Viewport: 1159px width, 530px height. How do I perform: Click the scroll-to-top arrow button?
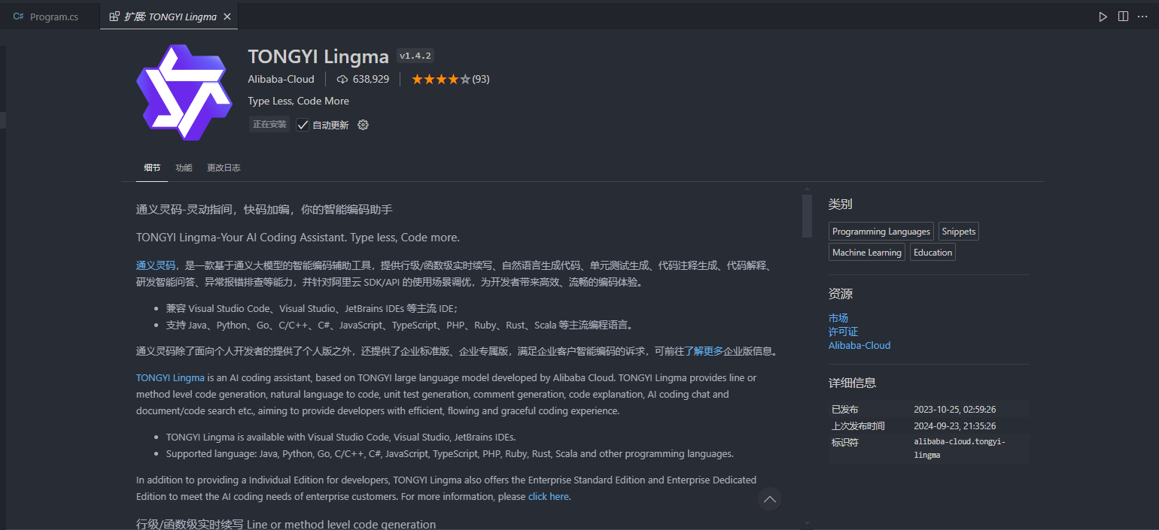click(769, 498)
